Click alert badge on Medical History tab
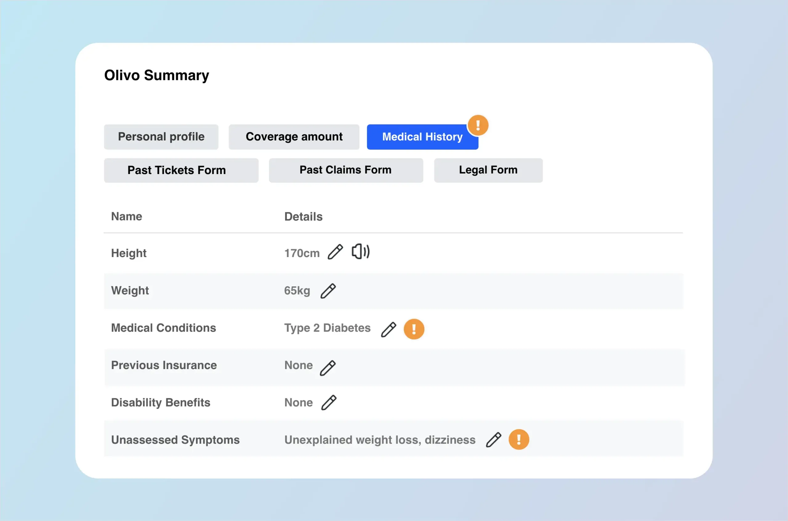788x521 pixels. [478, 125]
